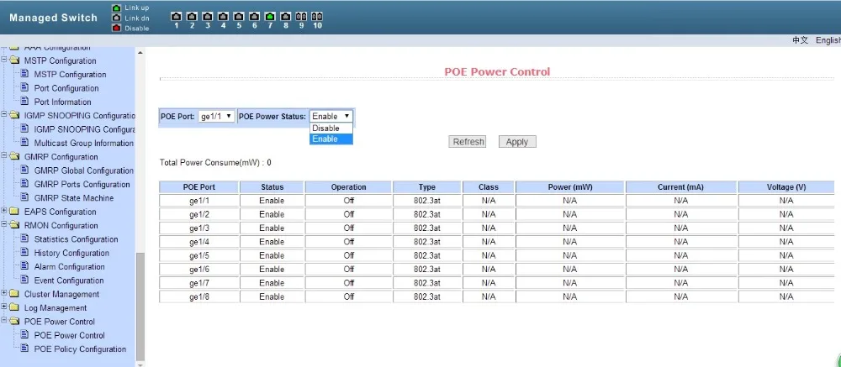Collapse the GMRP Configuration tree node
The height and width of the screenshot is (367, 841).
pos(4,156)
